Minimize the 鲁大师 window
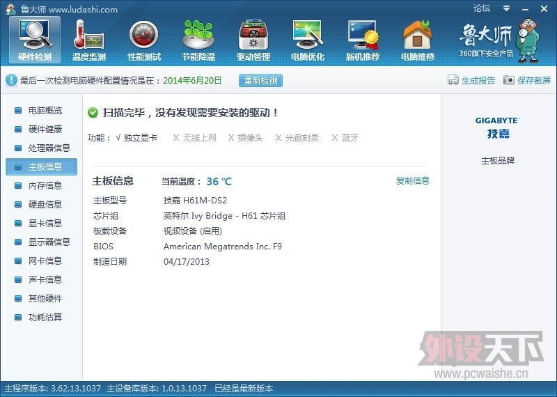Image resolution: width=557 pixels, height=397 pixels. pyautogui.click(x=526, y=9)
